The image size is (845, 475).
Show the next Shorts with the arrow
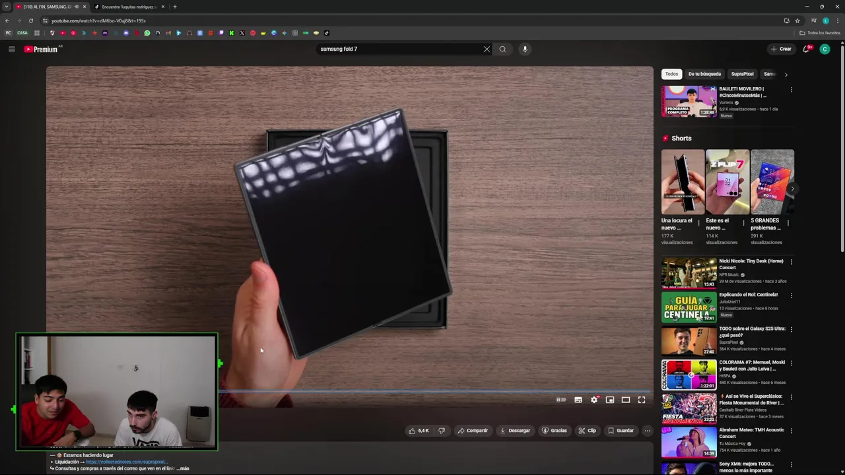click(792, 189)
